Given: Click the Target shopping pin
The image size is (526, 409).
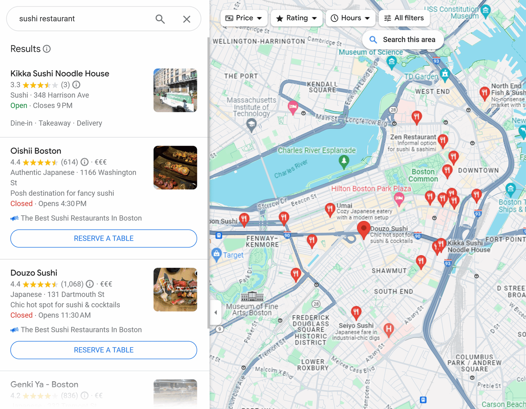Looking at the screenshot, I should [x=217, y=254].
